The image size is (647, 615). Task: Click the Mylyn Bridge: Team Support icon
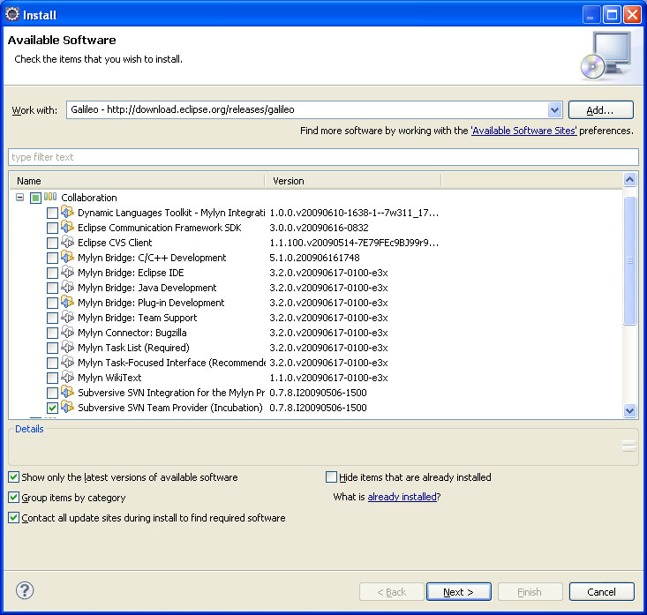click(x=67, y=317)
